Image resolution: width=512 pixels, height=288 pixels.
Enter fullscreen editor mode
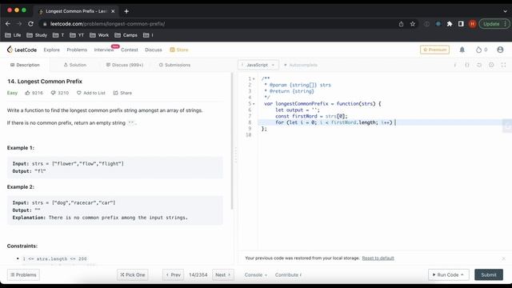[503, 65]
